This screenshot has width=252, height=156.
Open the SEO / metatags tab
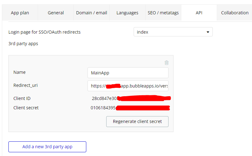pyautogui.click(x=163, y=13)
